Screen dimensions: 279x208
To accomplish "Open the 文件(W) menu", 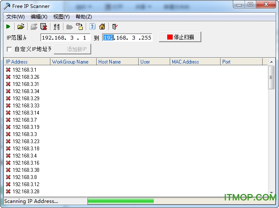I will 15,17.
